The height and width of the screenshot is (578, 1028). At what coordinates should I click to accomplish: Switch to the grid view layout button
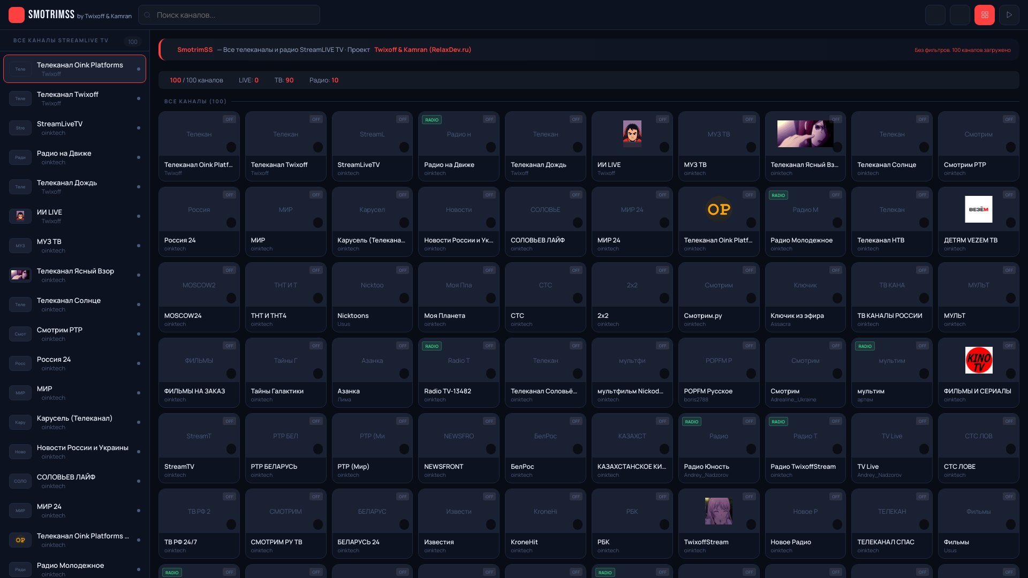(x=984, y=15)
